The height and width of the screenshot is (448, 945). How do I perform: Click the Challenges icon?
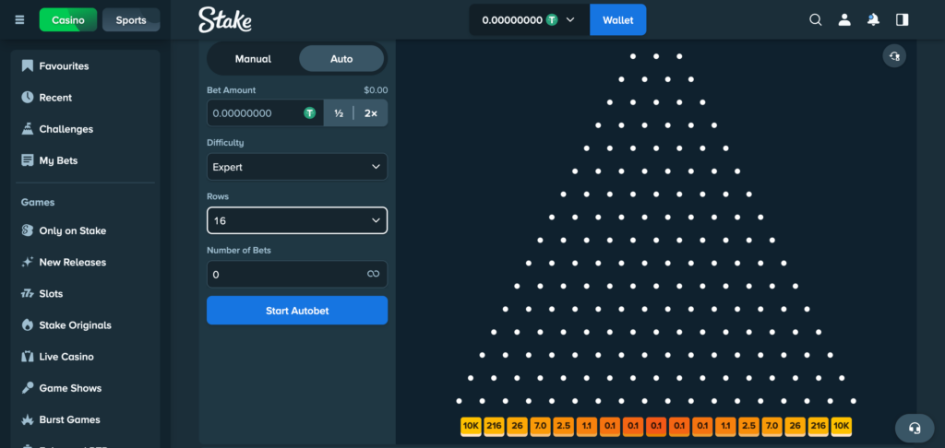pyautogui.click(x=27, y=129)
